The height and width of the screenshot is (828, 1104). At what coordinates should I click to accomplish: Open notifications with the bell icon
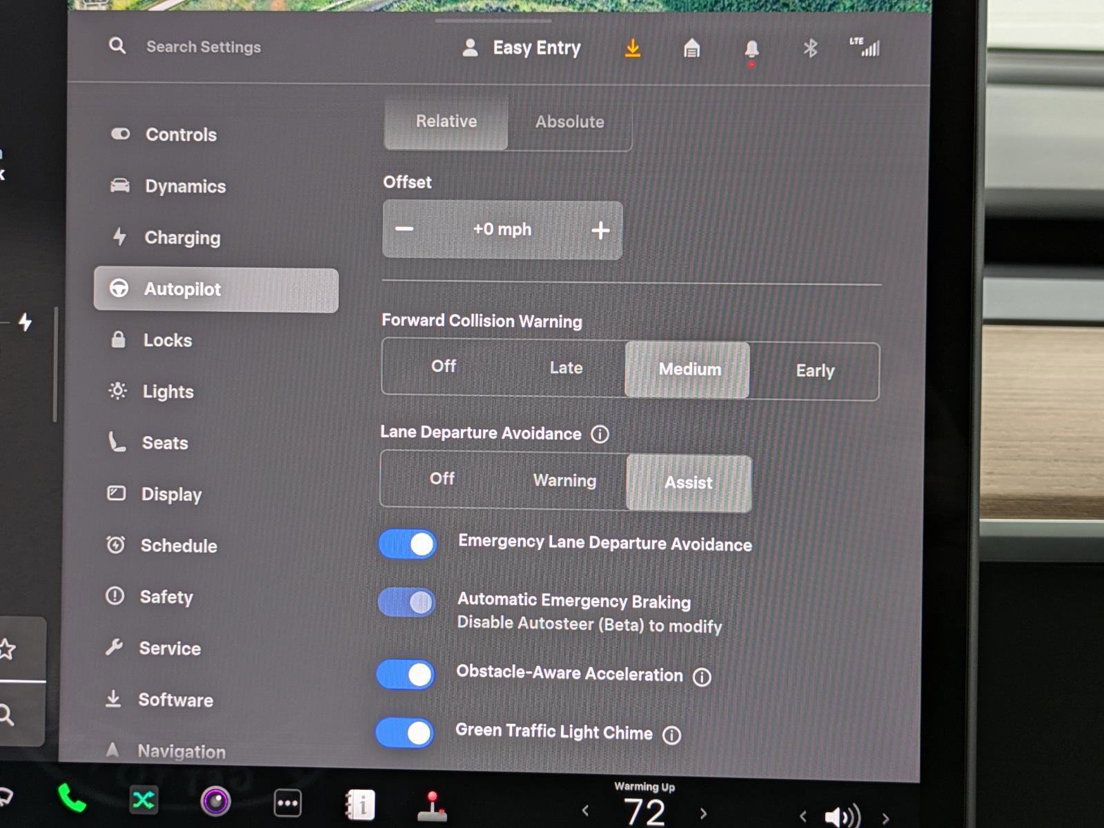(x=751, y=48)
